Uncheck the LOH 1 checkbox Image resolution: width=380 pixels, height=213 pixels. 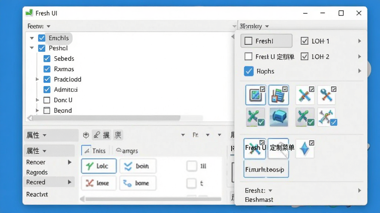304,41
